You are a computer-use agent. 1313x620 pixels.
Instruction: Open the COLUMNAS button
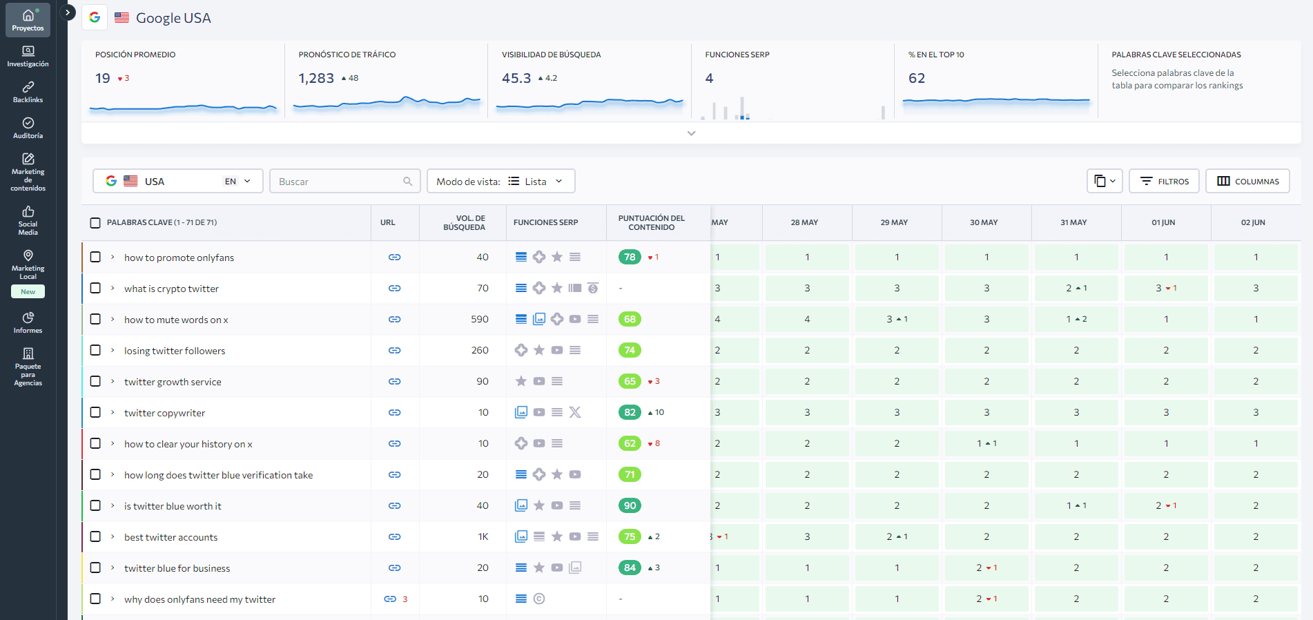(1247, 181)
